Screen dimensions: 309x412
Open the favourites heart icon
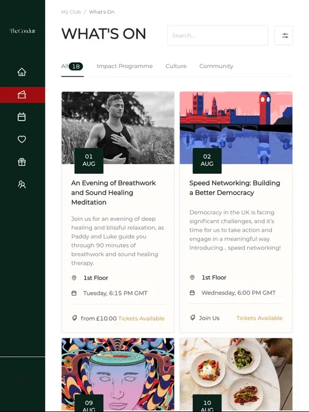click(22, 139)
